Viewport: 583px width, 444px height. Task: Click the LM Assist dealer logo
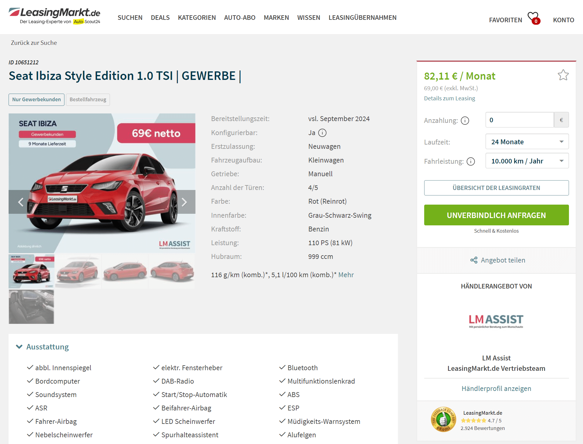(496, 321)
